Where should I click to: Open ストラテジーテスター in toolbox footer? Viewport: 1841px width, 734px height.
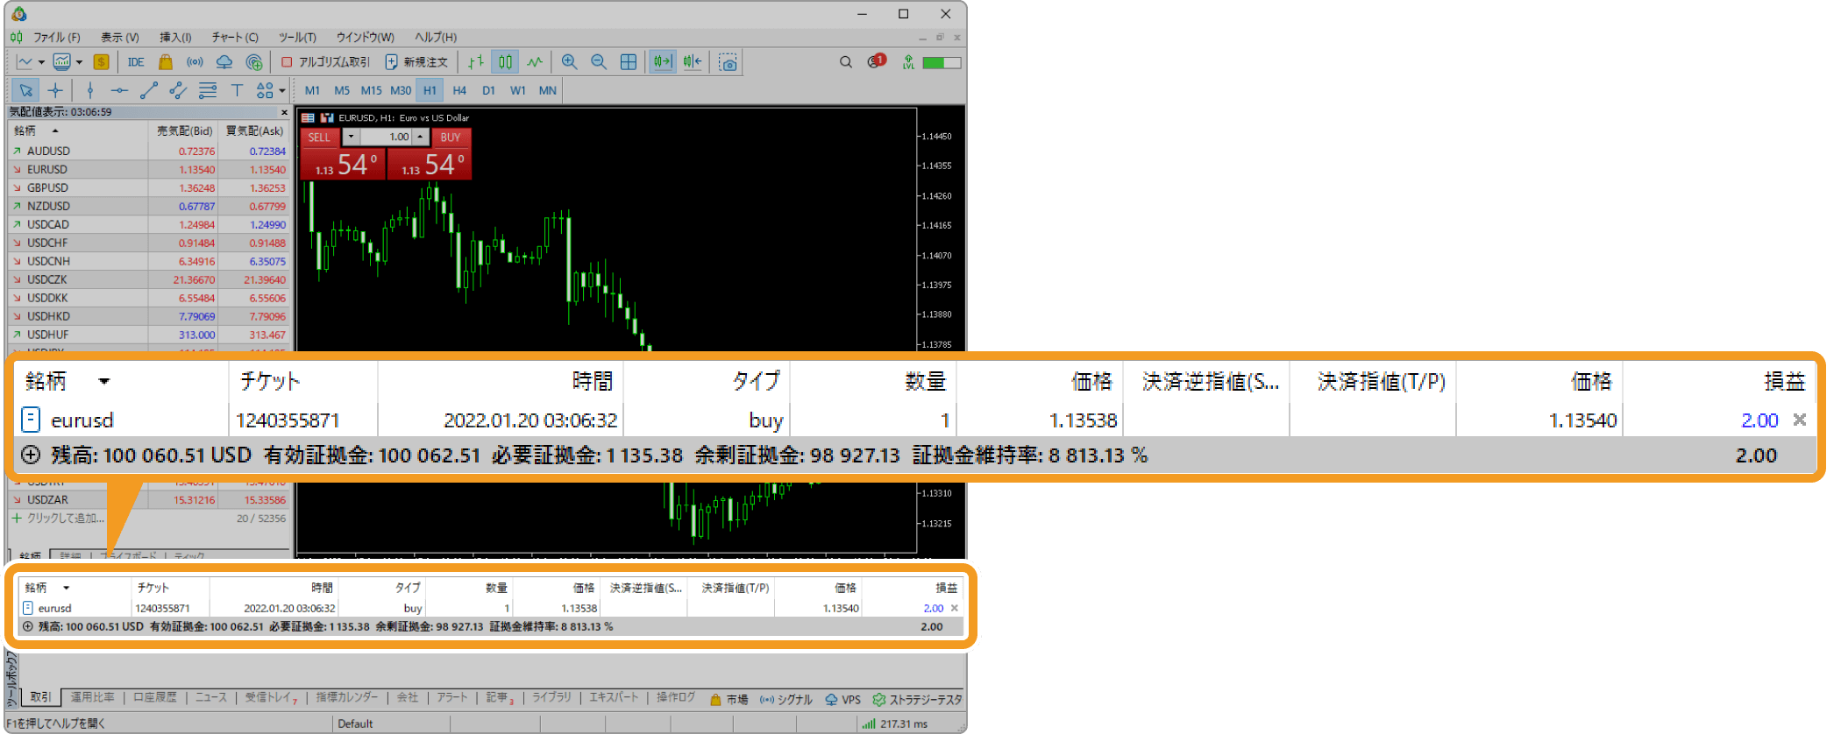tap(916, 700)
